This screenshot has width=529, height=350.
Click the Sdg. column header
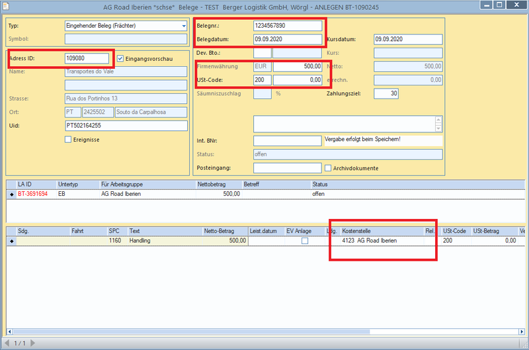[x=43, y=231]
